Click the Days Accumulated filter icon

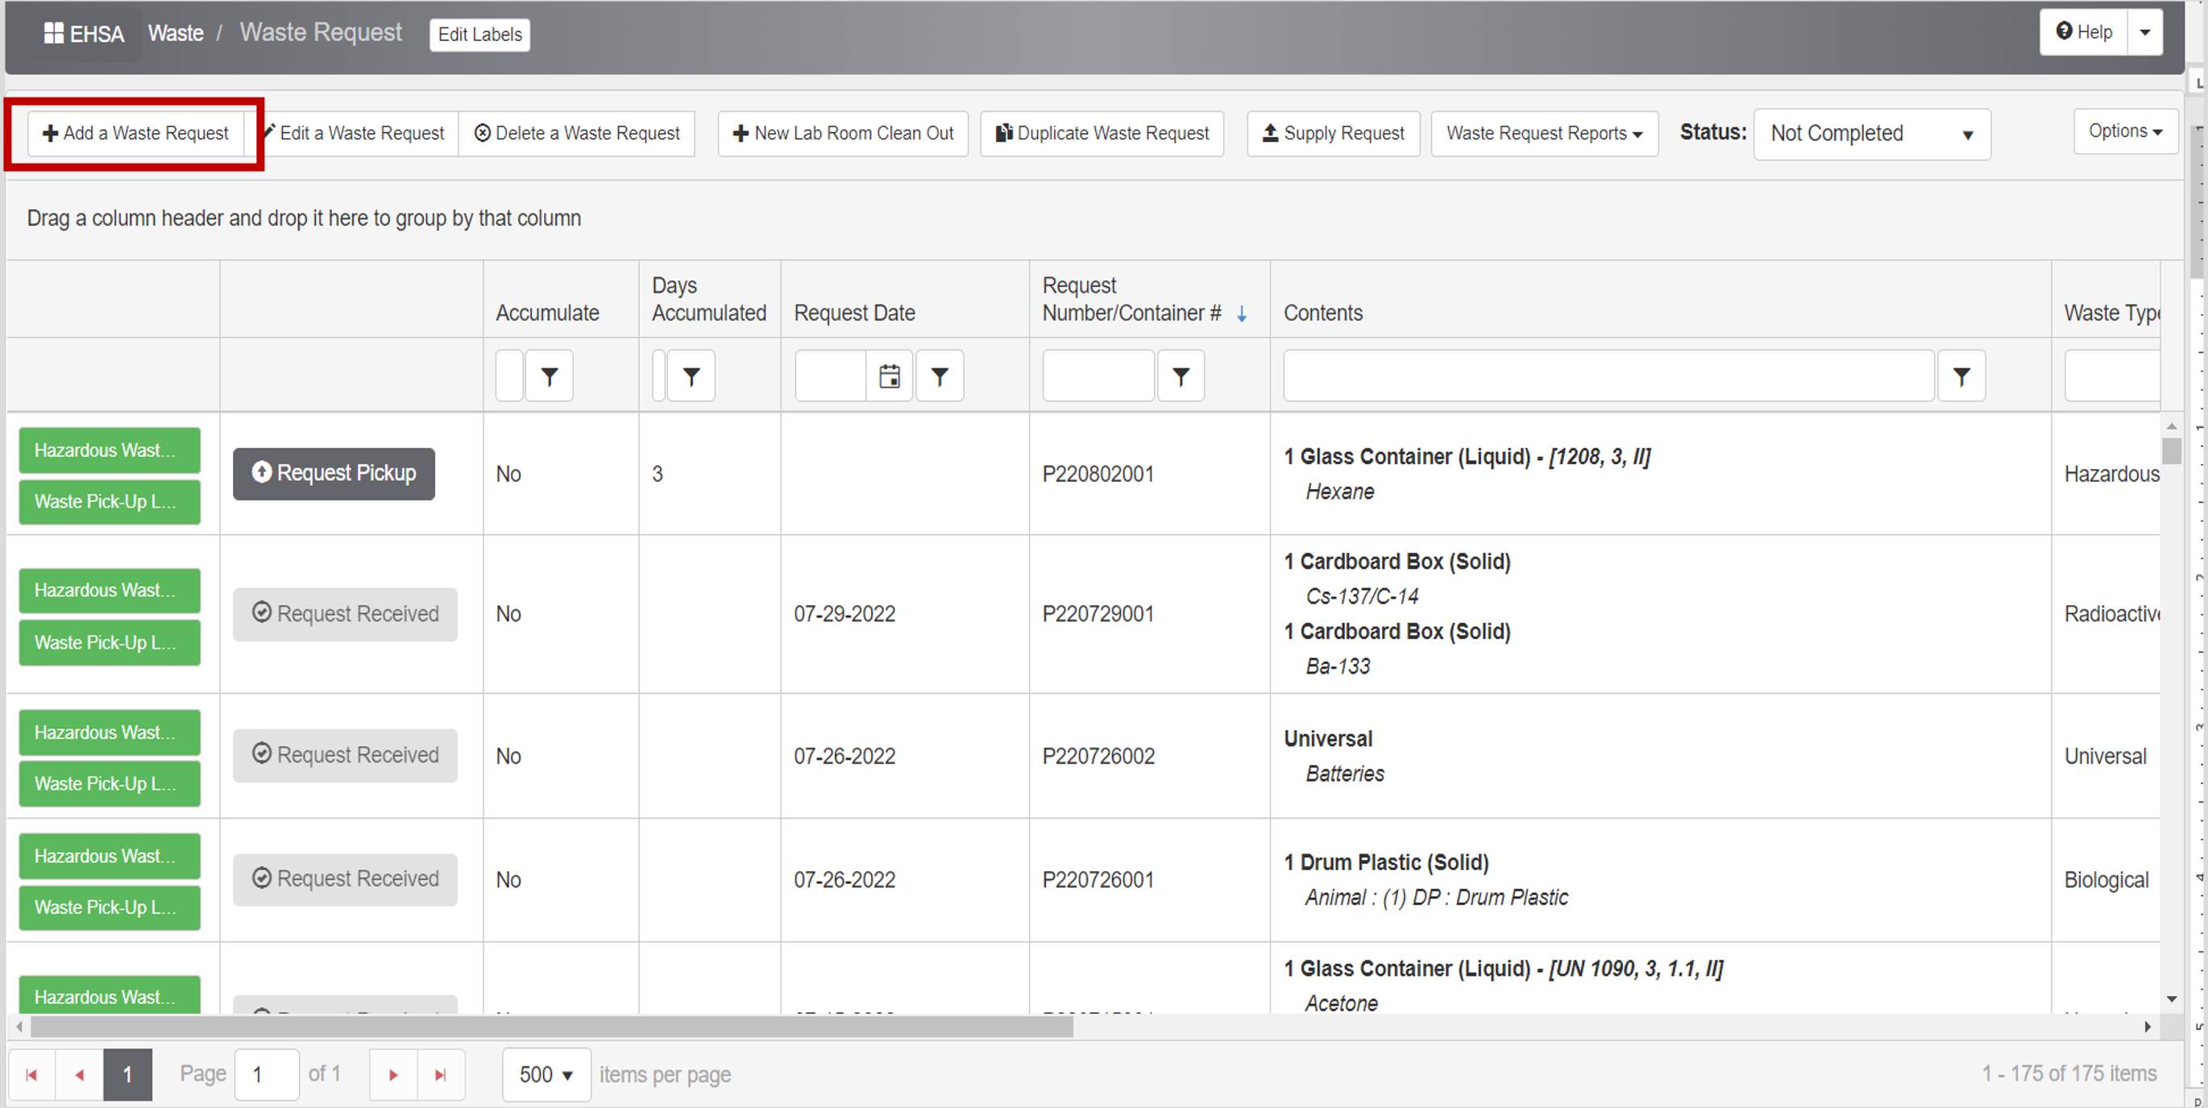pos(691,376)
